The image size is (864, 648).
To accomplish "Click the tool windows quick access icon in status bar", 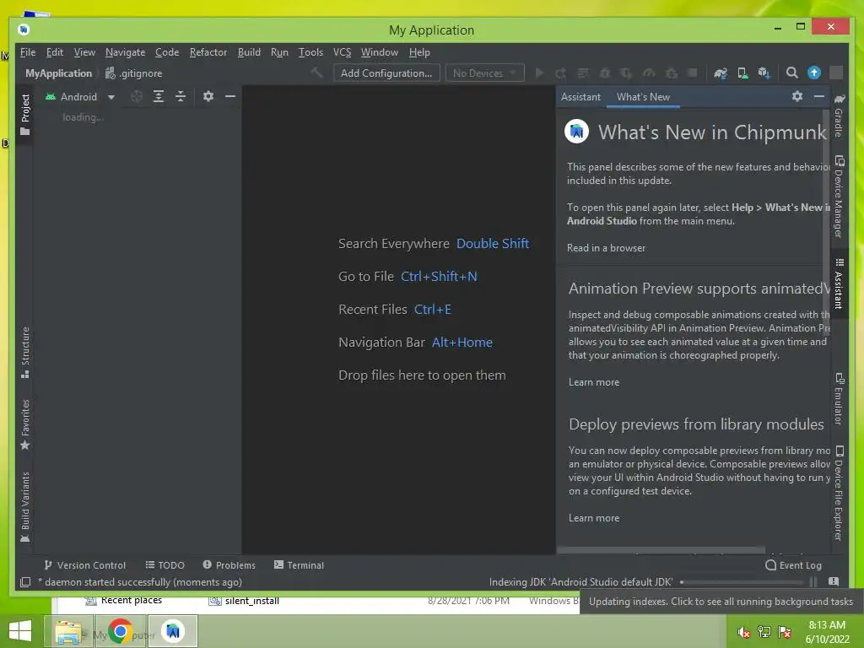I will [25, 582].
